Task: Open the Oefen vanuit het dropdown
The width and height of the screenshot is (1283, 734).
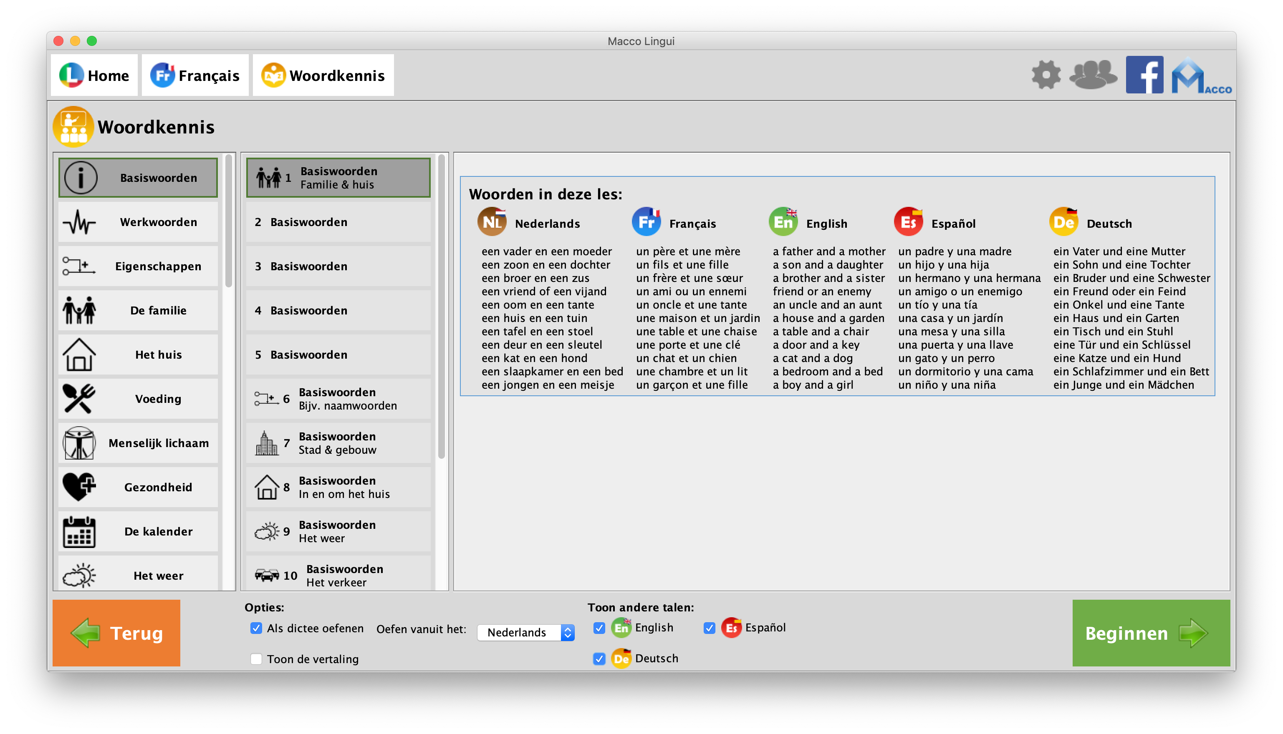Action: point(526,632)
